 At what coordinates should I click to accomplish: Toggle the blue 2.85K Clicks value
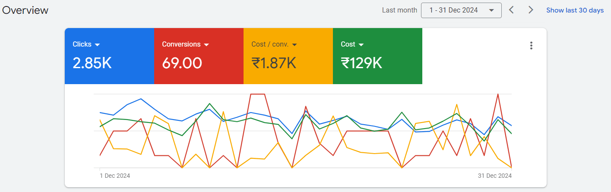click(92, 63)
